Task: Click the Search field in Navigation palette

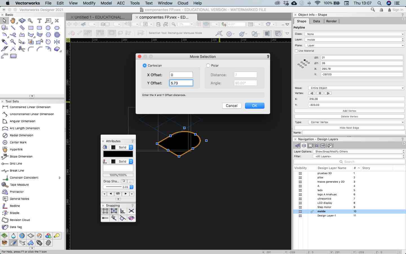Action: (349, 162)
